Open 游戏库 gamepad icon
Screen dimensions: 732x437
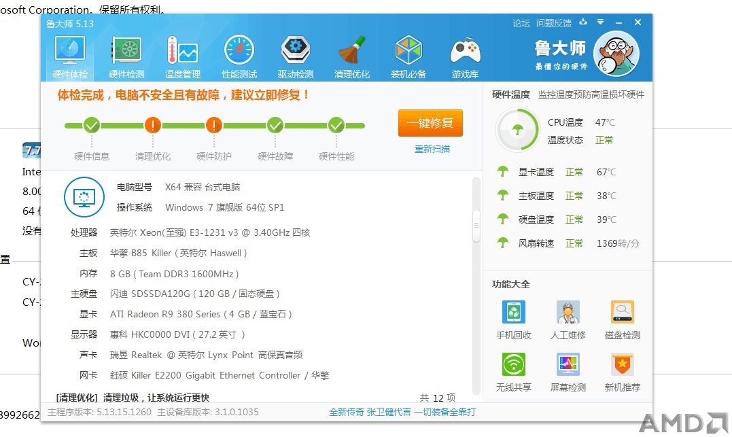(465, 50)
